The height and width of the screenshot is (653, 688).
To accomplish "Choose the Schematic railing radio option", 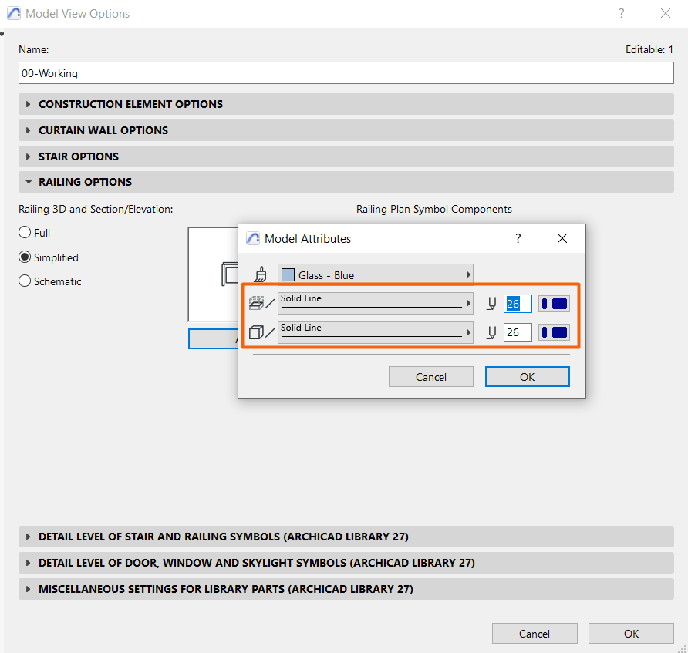I will (x=25, y=281).
